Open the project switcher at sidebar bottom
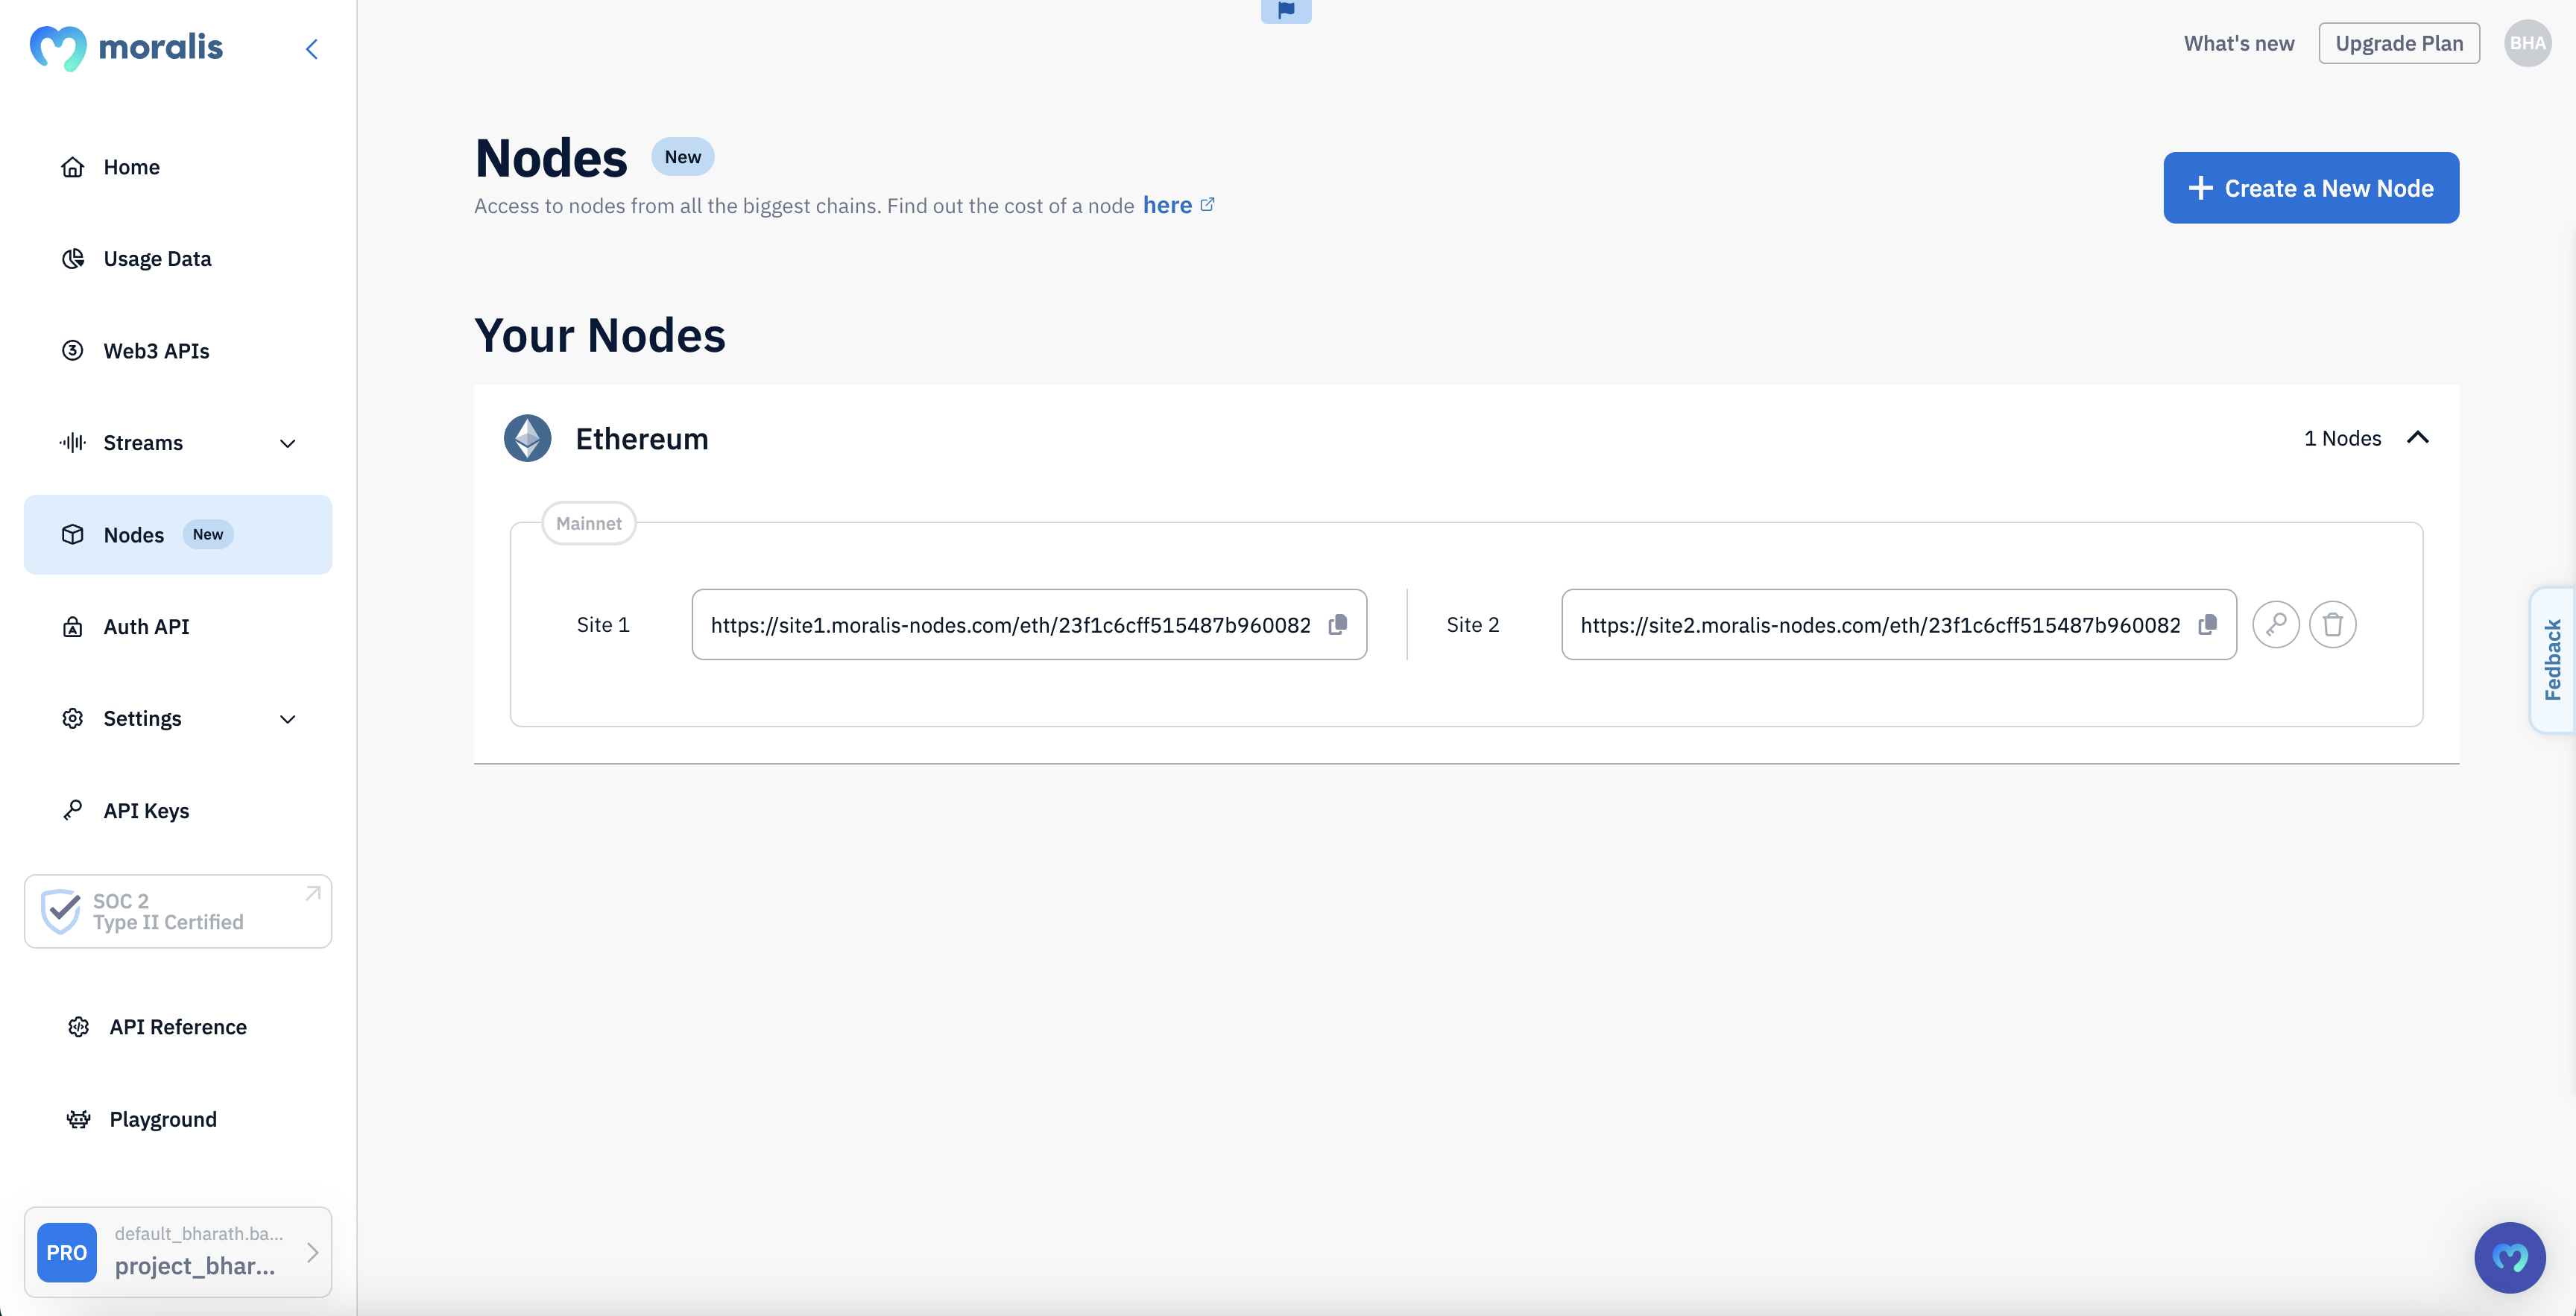The width and height of the screenshot is (2576, 1316). coord(178,1251)
